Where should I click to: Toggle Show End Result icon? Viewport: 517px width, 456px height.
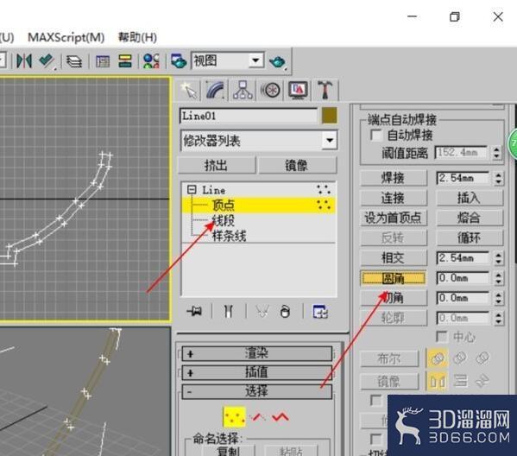click(228, 311)
